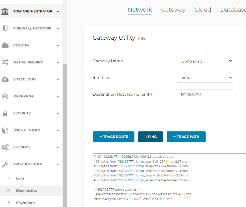The image size is (246, 207).
Task: Switch to the Database tab
Action: (x=233, y=10)
